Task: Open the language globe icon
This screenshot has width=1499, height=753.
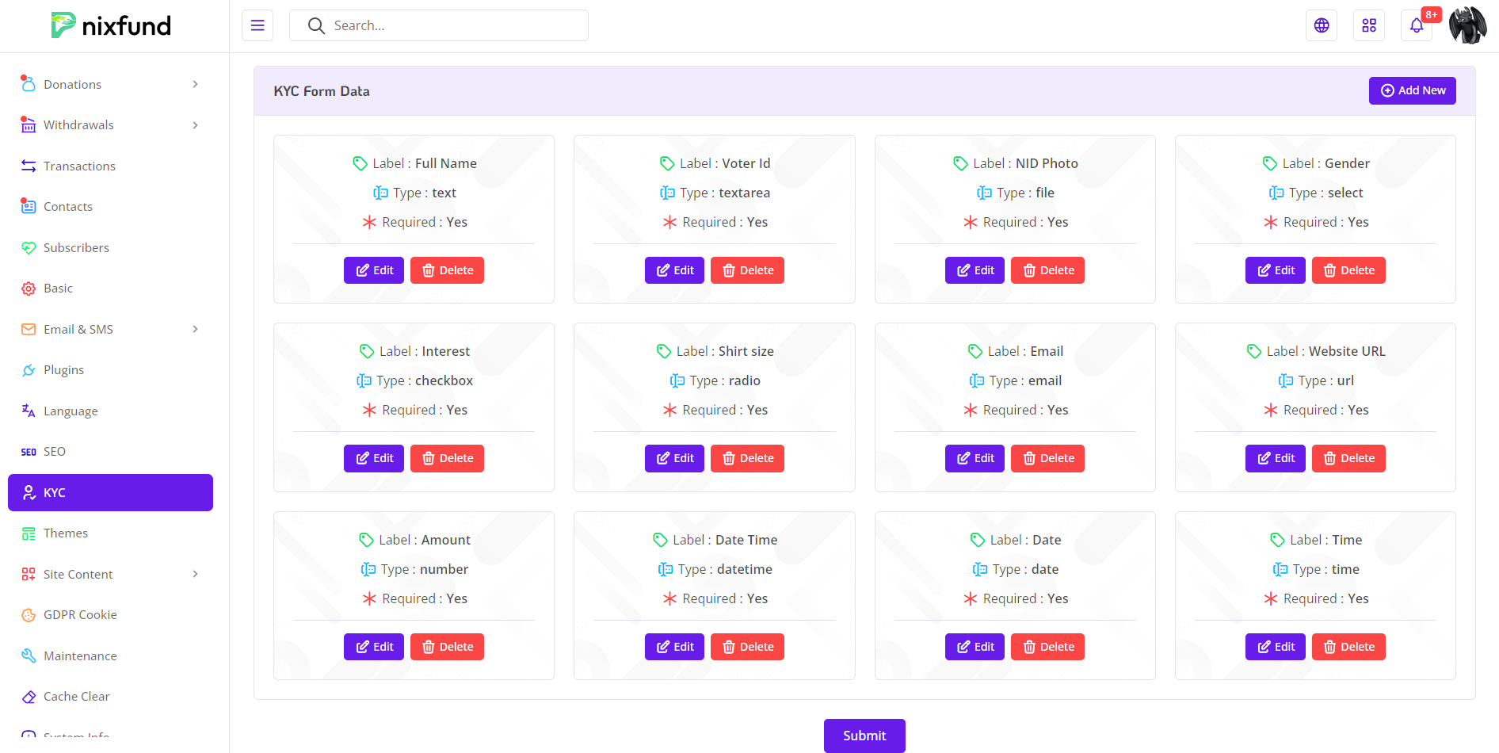Action: pos(1321,25)
